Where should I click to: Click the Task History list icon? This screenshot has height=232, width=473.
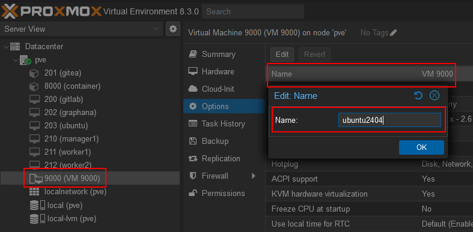pyautogui.click(x=192, y=123)
